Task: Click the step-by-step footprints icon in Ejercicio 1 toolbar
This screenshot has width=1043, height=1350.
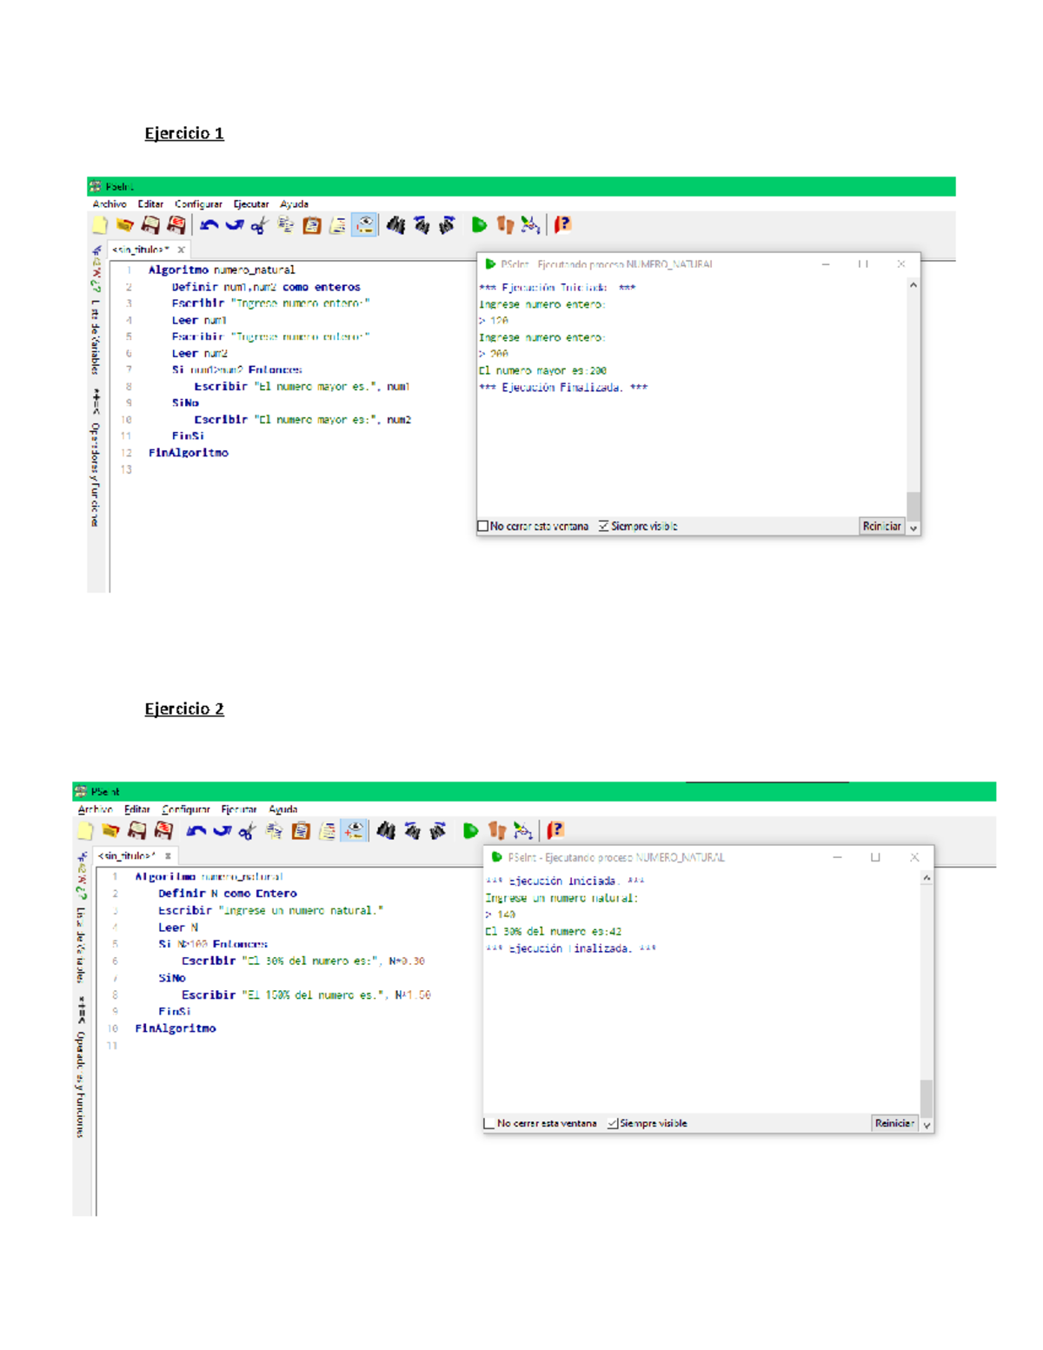Action: pyautogui.click(x=504, y=225)
